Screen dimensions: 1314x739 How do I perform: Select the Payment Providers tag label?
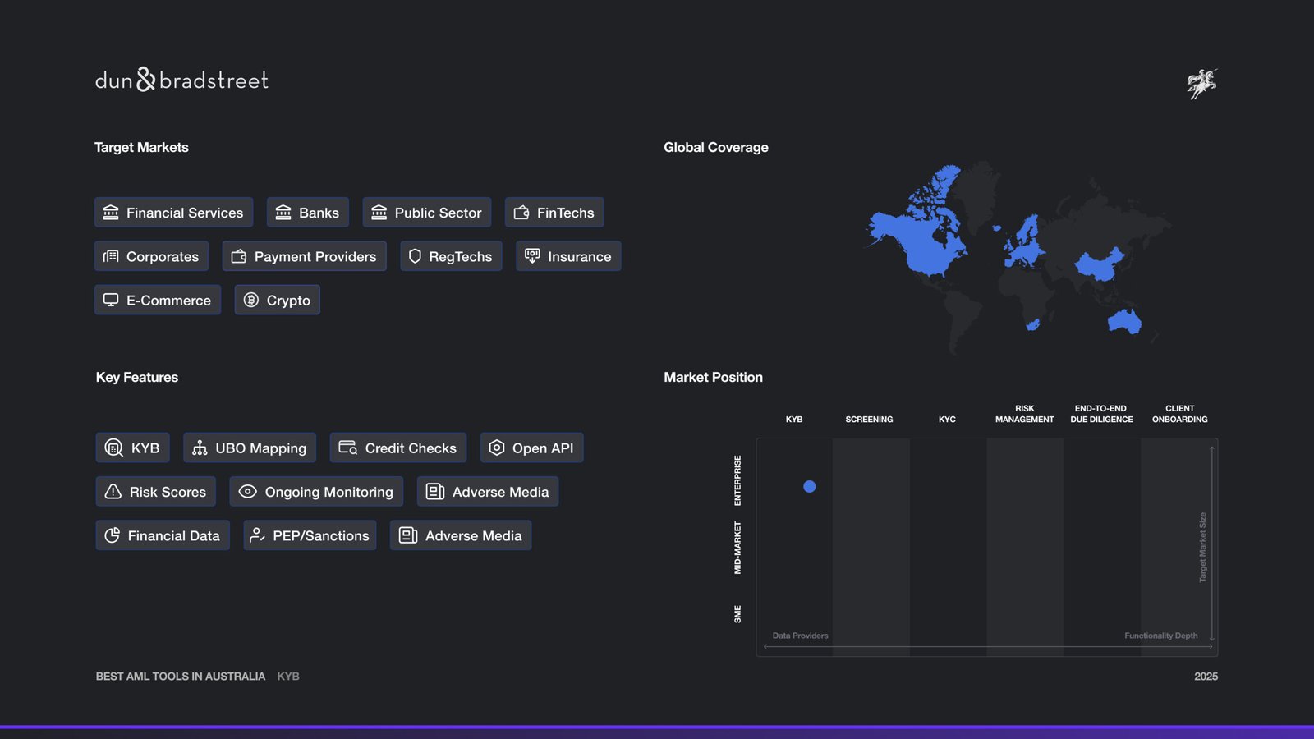tap(315, 256)
